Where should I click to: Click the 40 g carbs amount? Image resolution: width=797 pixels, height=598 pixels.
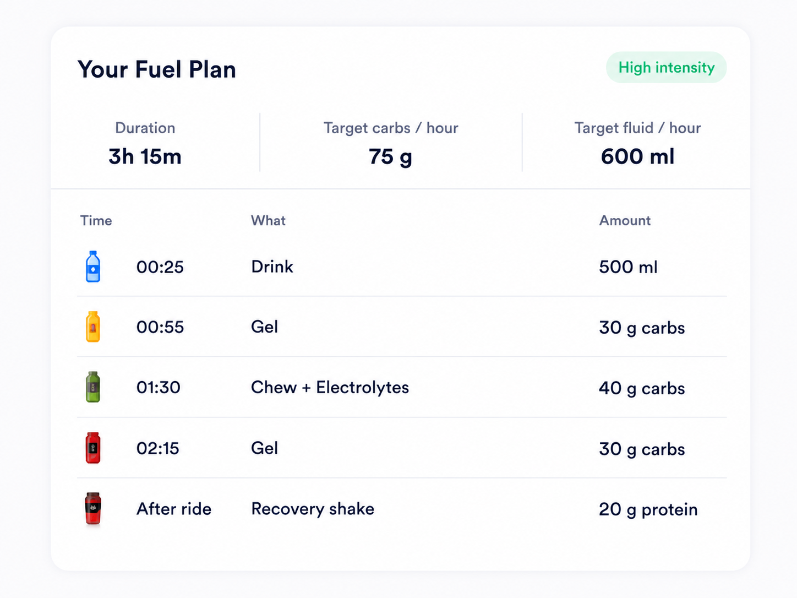[642, 388]
